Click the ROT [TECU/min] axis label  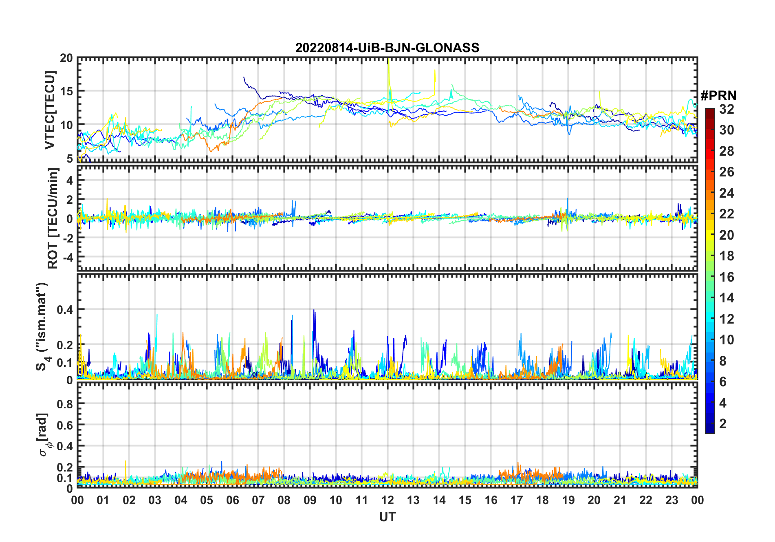click(x=53, y=218)
